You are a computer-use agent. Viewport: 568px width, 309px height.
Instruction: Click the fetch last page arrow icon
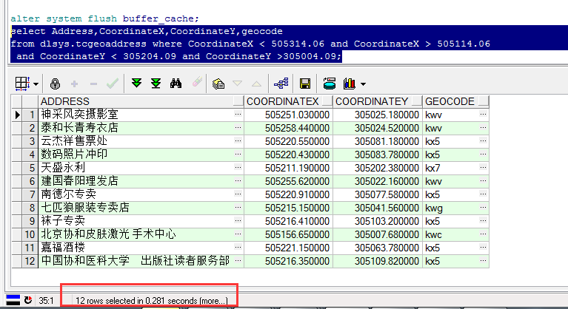[156, 84]
